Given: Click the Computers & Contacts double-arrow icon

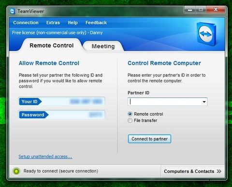Looking at the screenshot, I should [219, 171].
